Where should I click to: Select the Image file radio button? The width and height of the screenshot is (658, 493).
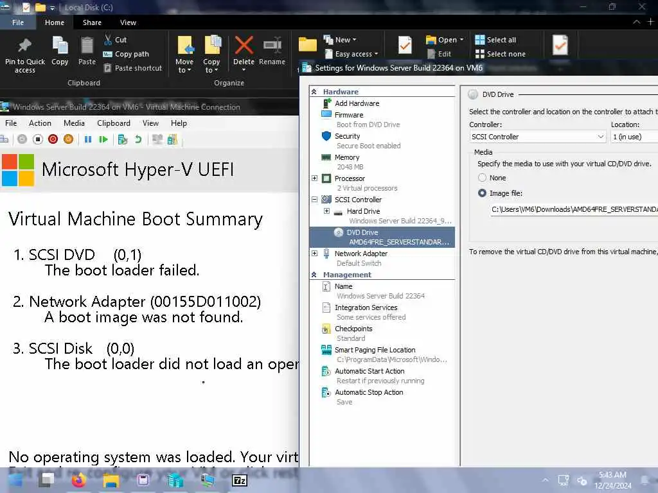click(482, 193)
